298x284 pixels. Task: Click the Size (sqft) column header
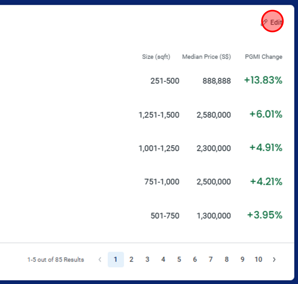click(156, 57)
